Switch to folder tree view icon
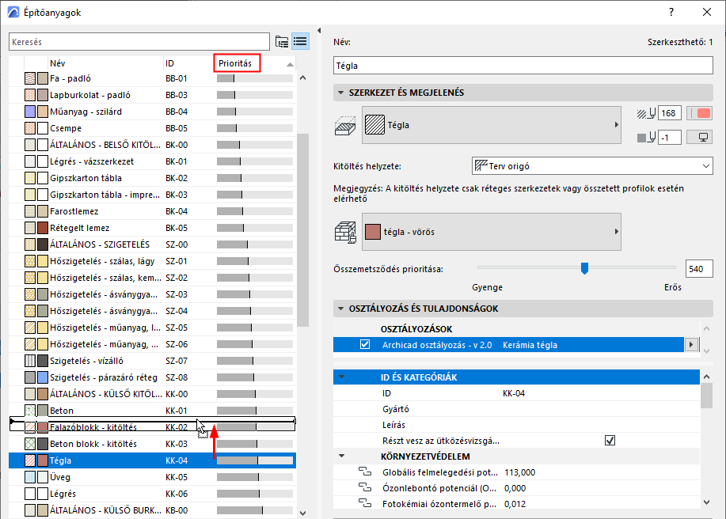726x519 pixels. (x=282, y=42)
